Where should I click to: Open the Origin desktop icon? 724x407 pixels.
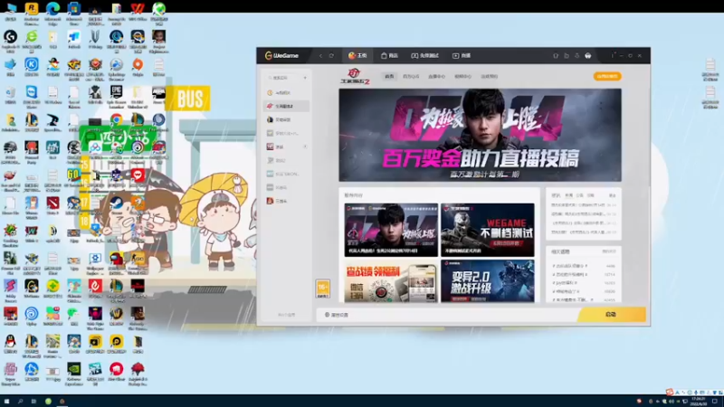tap(138, 68)
